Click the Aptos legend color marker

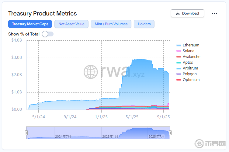(179, 63)
